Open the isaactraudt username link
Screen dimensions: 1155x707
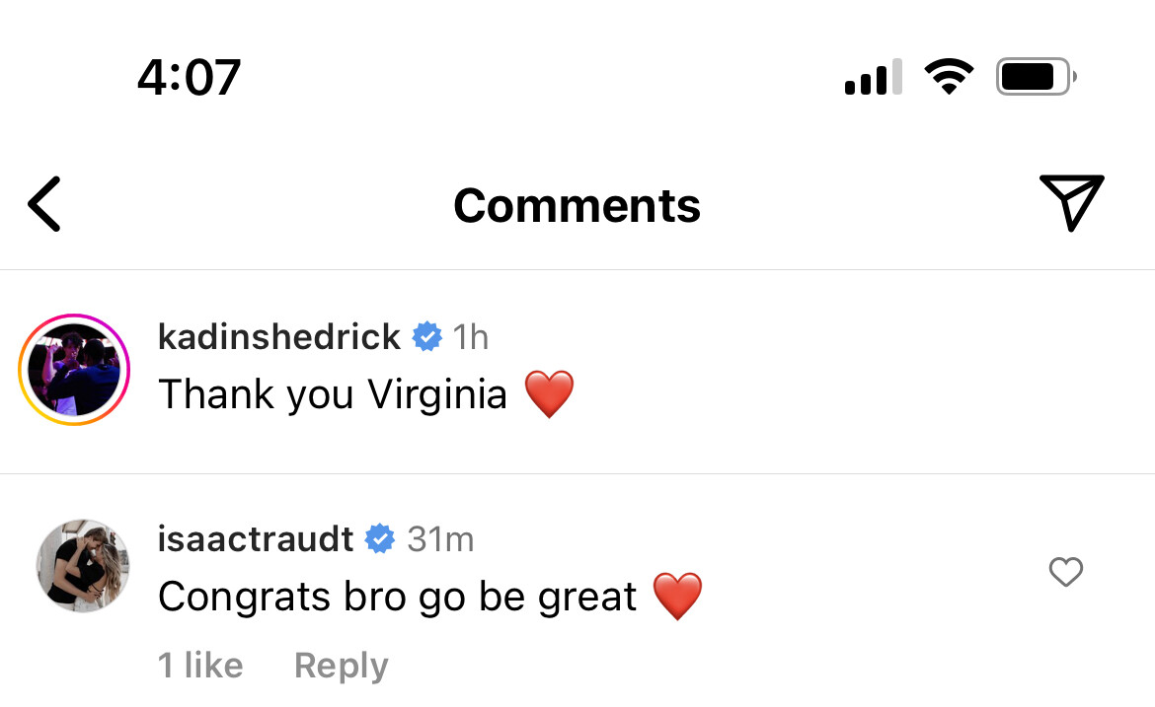coord(255,539)
